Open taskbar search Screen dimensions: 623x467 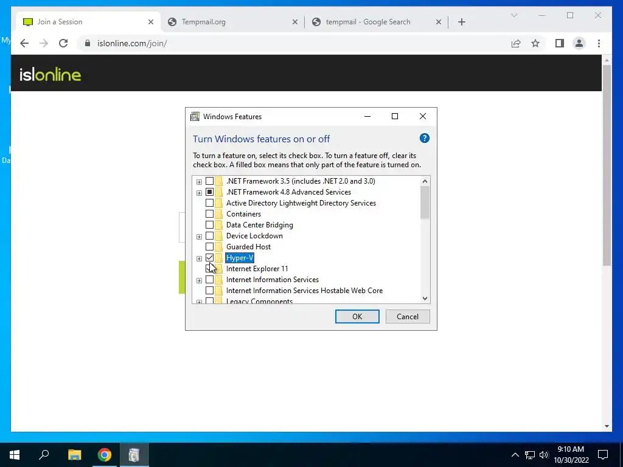(44, 455)
